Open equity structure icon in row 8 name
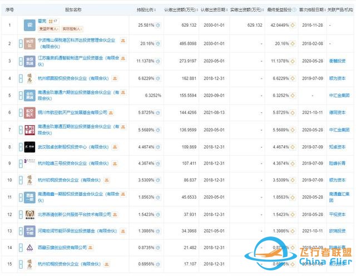Viewport: 356px width, 276px height. 115,147
